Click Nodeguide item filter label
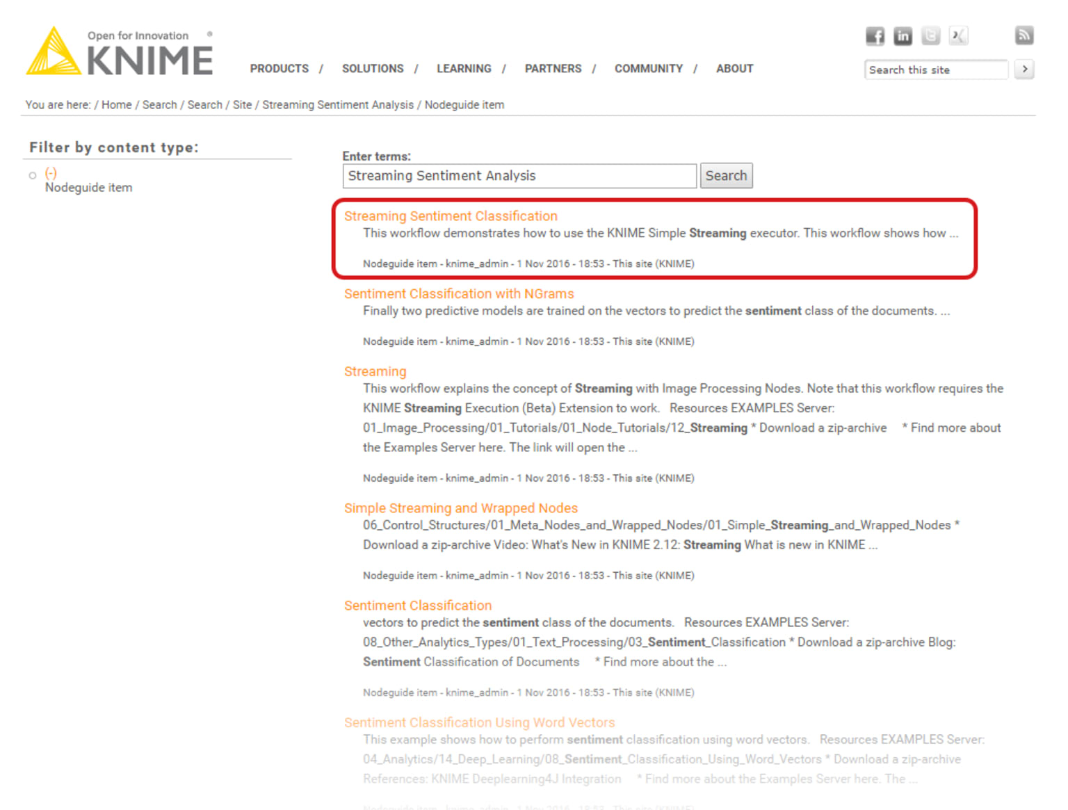Screen dimensions: 1068x810 point(89,188)
